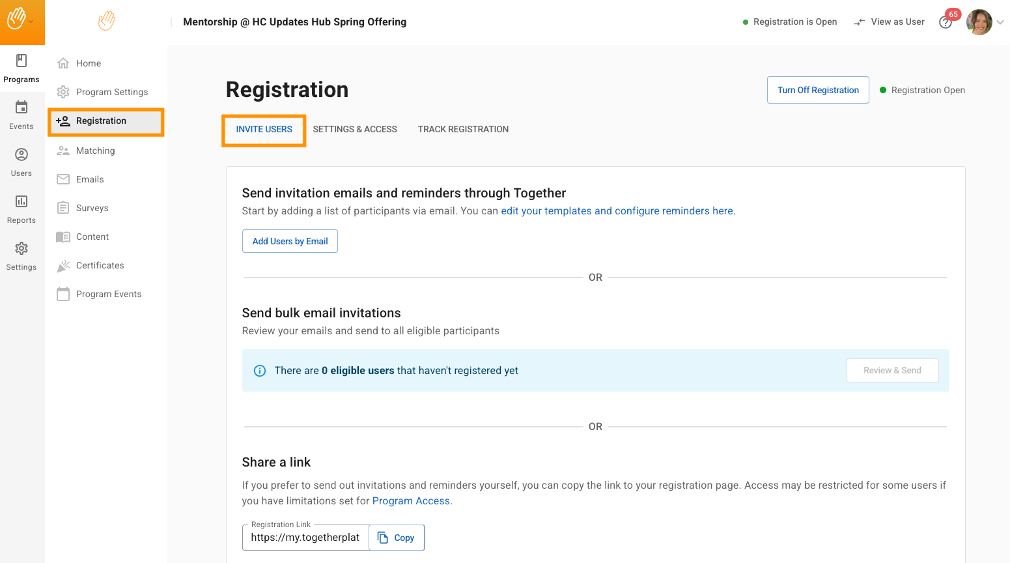Click the Together hand logo

tap(107, 22)
